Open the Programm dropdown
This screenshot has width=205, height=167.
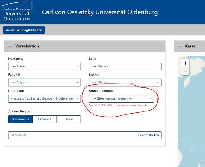point(45,99)
